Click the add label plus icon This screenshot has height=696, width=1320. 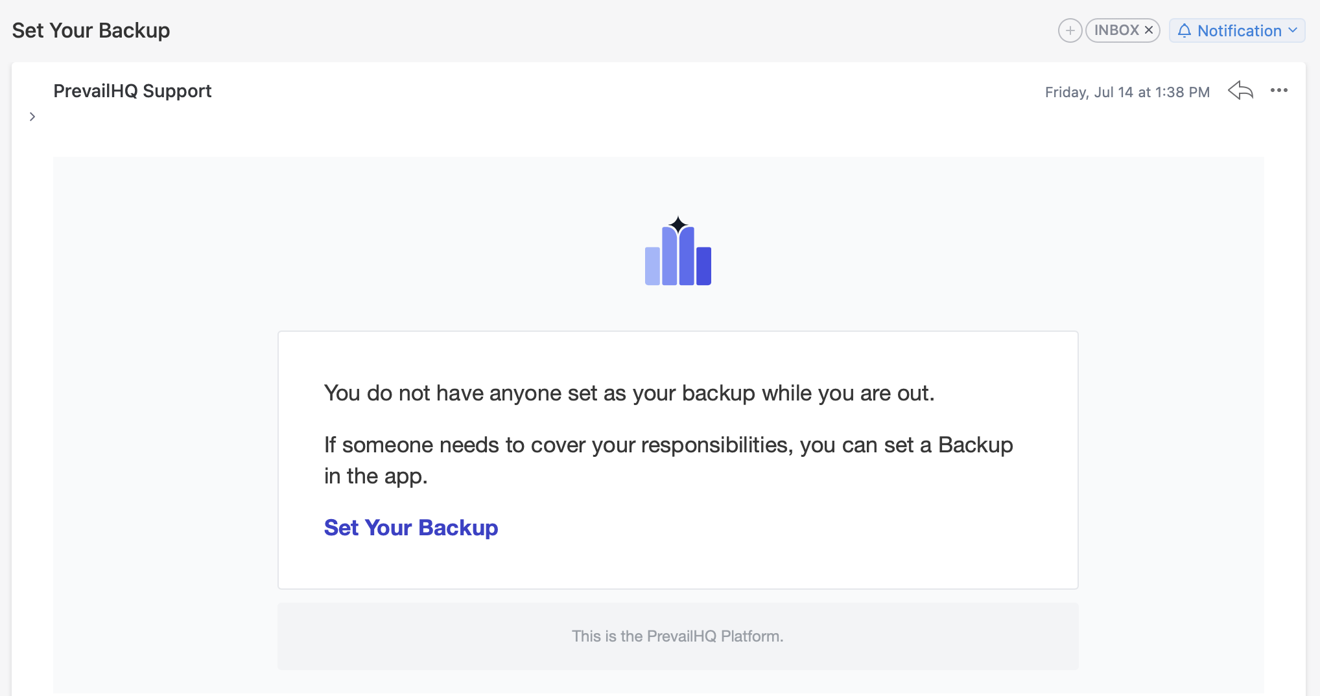pyautogui.click(x=1070, y=30)
